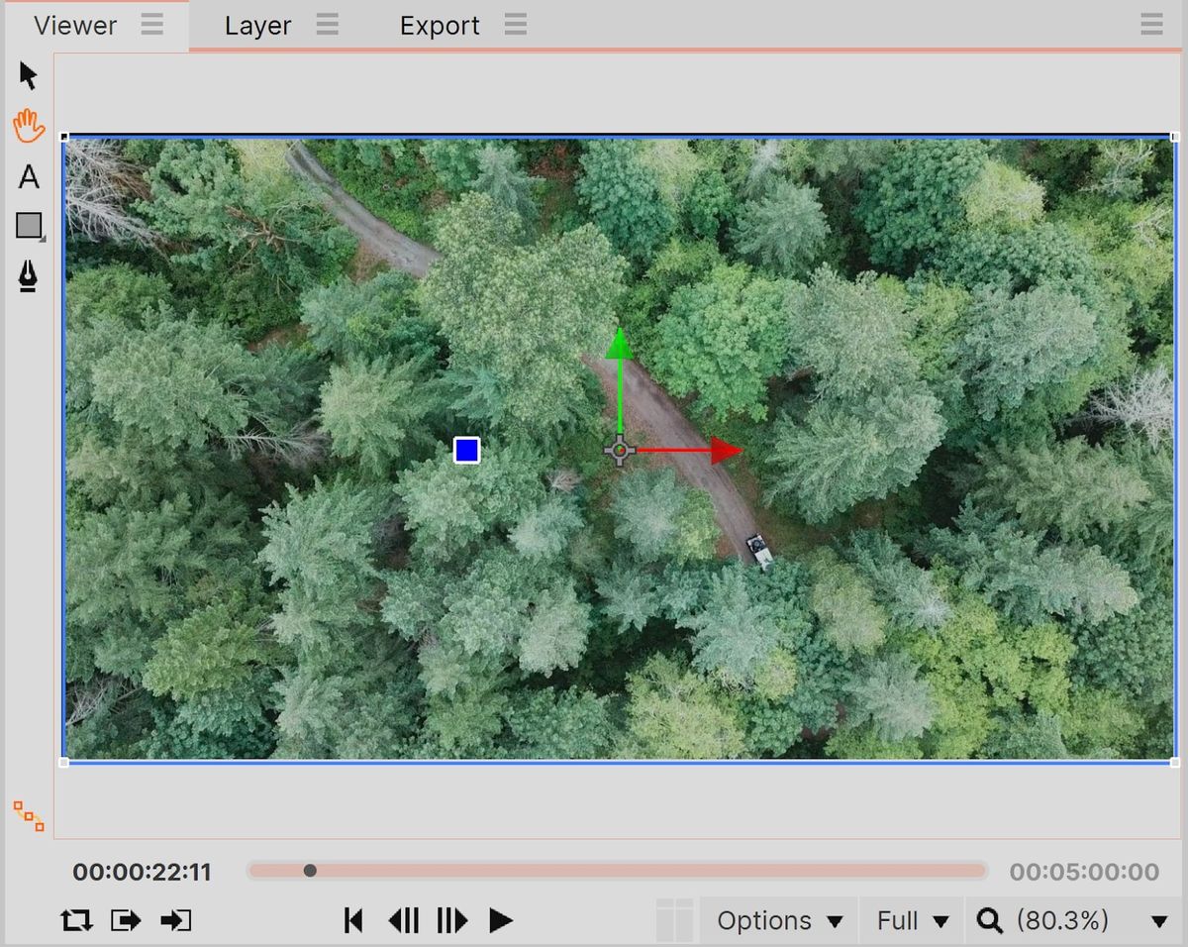Toggle the set out-point marker

(x=126, y=920)
